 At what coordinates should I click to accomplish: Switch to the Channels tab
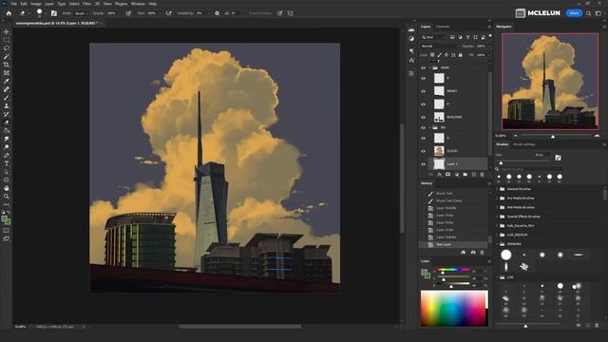(443, 27)
